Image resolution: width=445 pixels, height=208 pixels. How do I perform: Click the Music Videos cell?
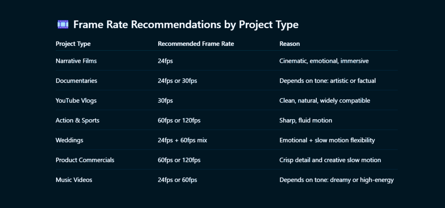coord(74,180)
